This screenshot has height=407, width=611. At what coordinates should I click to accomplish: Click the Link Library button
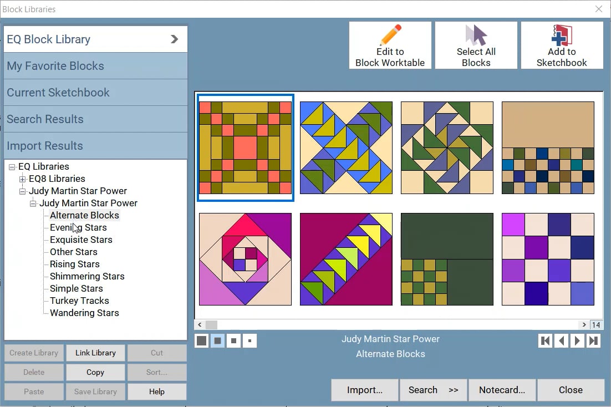tap(95, 353)
